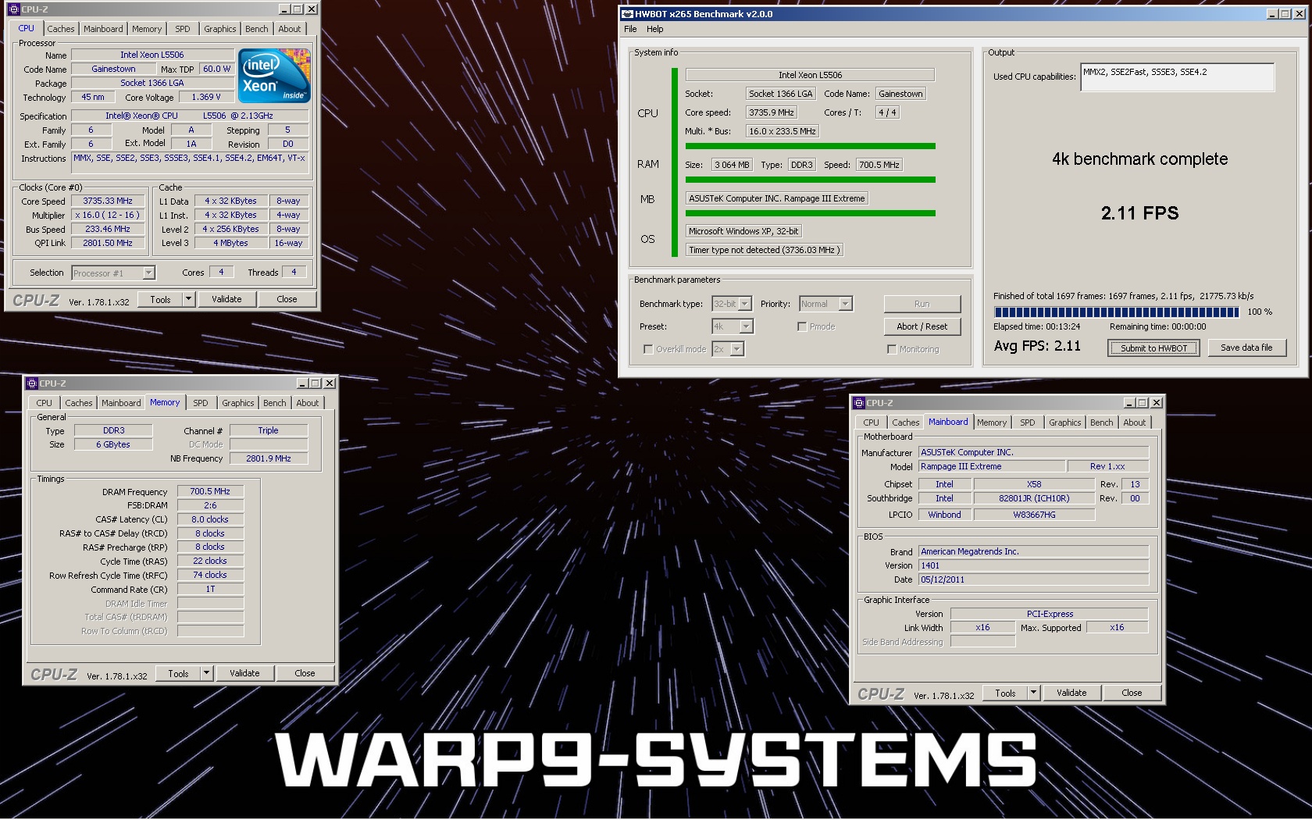Viewport: 1312px width, 820px height.
Task: Click Abort / Reset button
Action: [x=922, y=326]
